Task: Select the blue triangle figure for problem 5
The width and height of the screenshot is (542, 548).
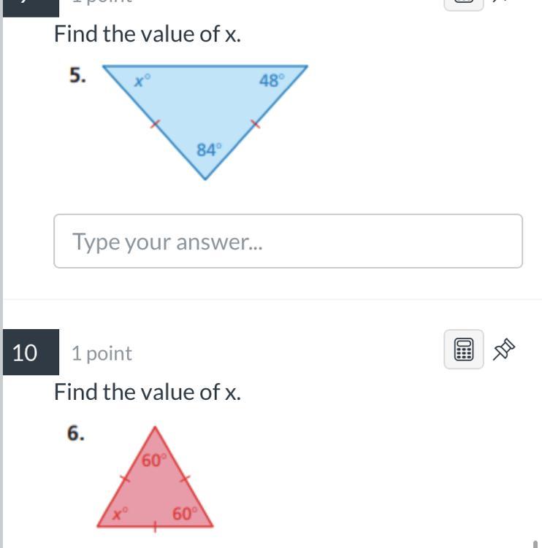Action: (205, 122)
